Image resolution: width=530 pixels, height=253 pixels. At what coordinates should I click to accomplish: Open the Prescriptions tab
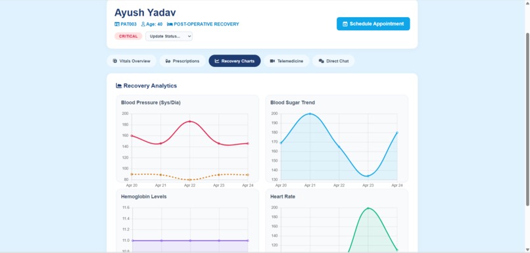point(183,61)
